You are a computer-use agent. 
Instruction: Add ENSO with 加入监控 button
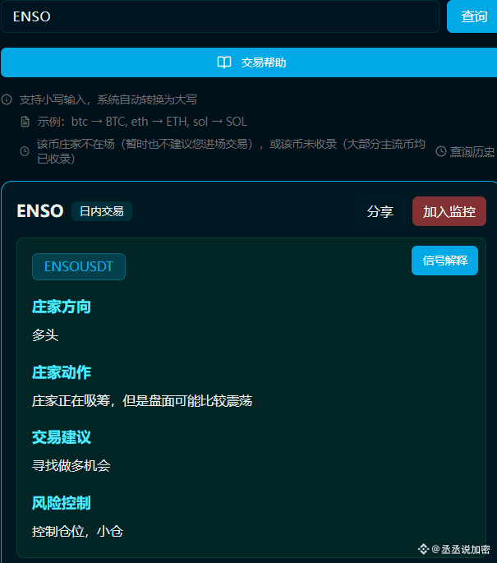[x=449, y=211]
